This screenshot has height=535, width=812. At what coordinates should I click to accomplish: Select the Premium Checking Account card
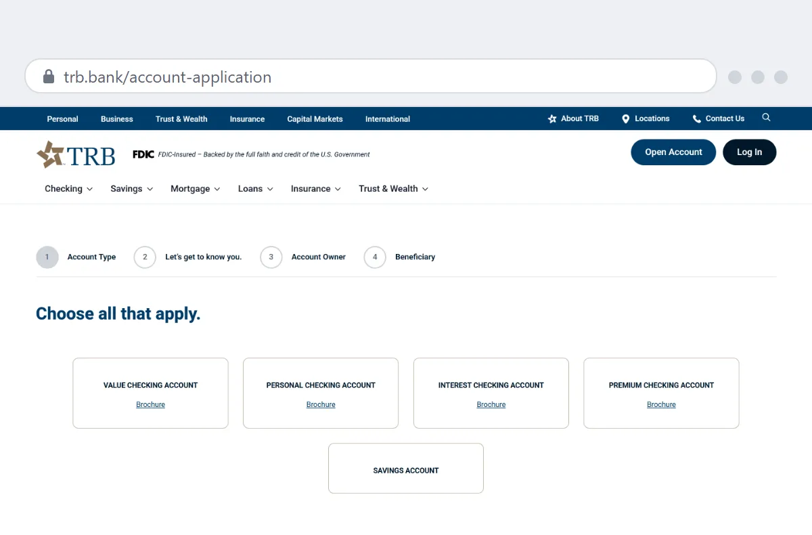click(661, 393)
